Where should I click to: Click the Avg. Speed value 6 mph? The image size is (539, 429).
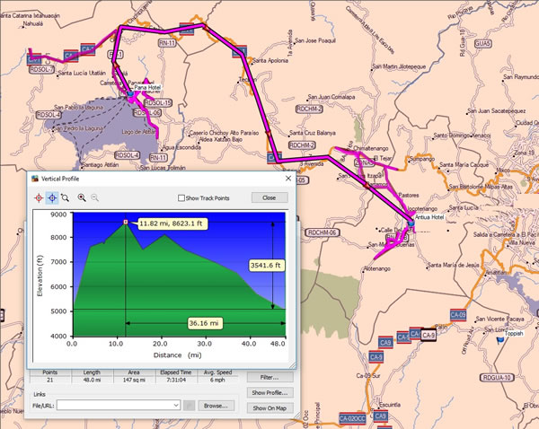[217, 380]
